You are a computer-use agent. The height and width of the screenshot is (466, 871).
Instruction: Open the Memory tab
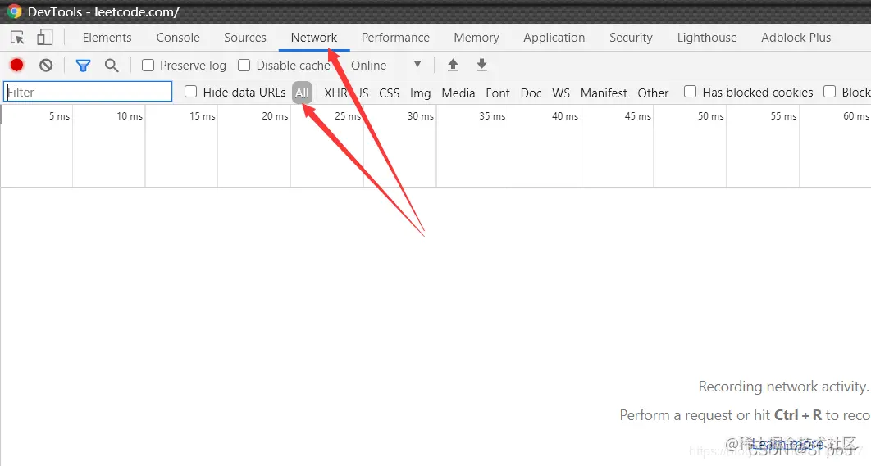point(476,37)
